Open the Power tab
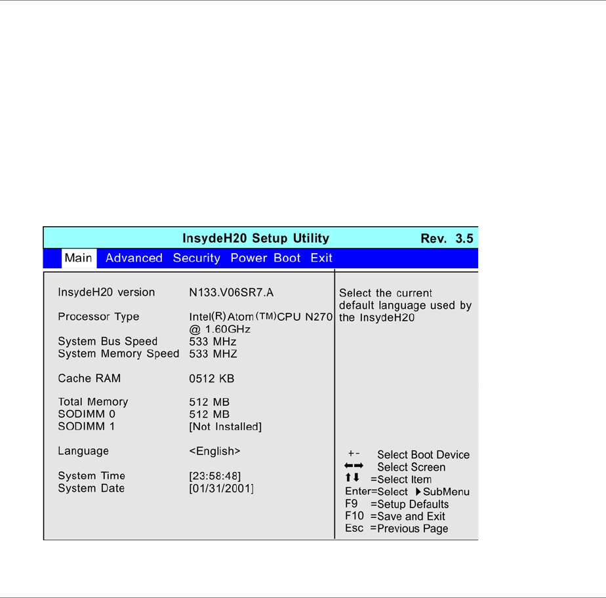Viewport: 606px width, 598px height. pyautogui.click(x=249, y=258)
